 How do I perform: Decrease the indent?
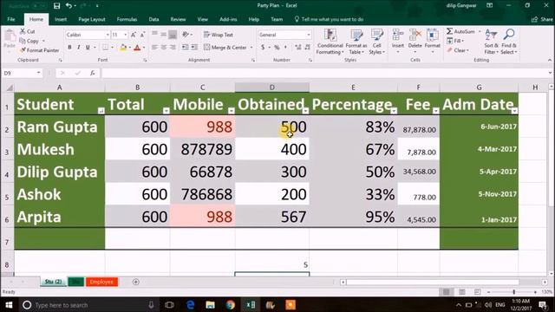(x=185, y=47)
